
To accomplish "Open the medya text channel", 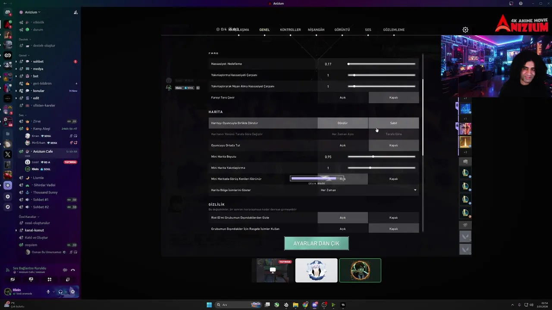I will click(47, 69).
